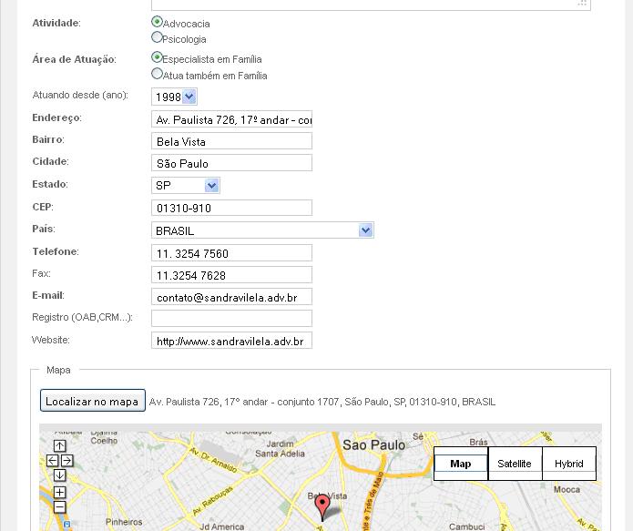Screen dimensions: 633x531
Task: Zoom out on the map
Action: [x=59, y=506]
